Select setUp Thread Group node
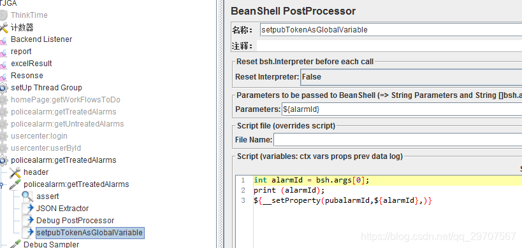Viewport: 522px width, 248px height. click(47, 88)
